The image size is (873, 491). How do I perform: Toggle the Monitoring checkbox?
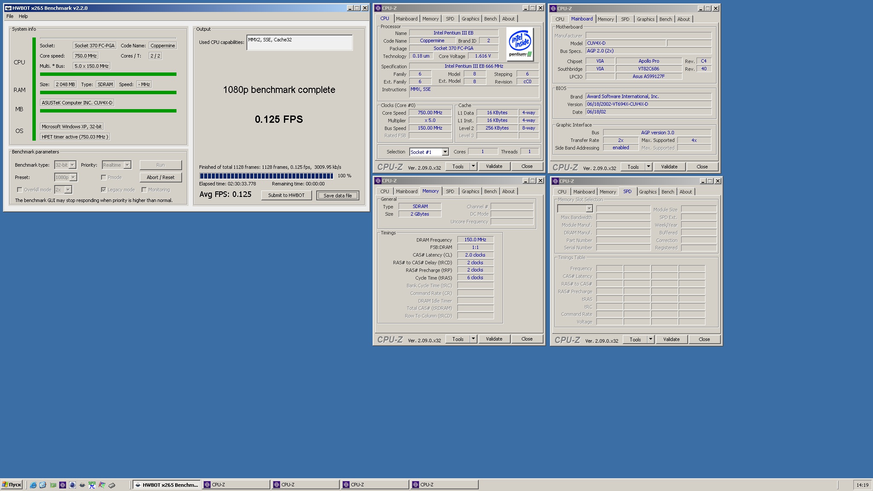[x=144, y=190]
